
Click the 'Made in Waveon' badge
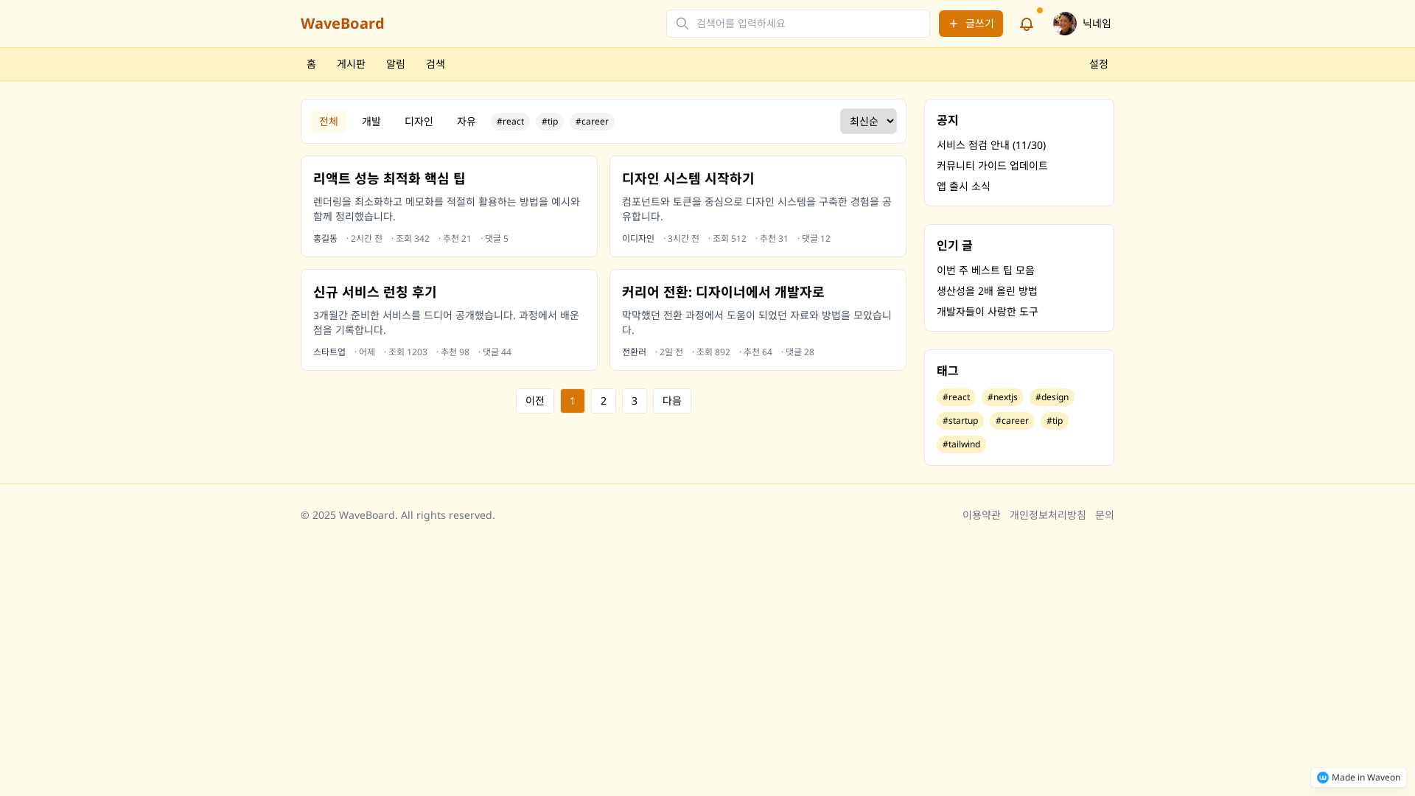point(1358,778)
